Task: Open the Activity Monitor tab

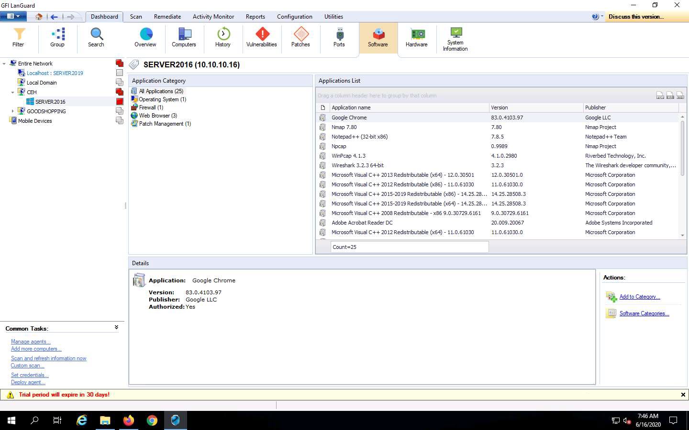Action: pyautogui.click(x=213, y=17)
